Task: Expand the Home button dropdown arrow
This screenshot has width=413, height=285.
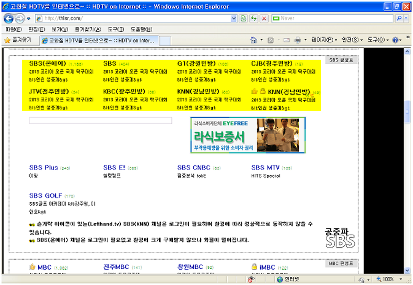Action: 261,40
